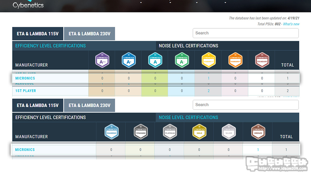The image size is (311, 175).
Task: Open MICRONICS link in noise table
Action: (25, 78)
